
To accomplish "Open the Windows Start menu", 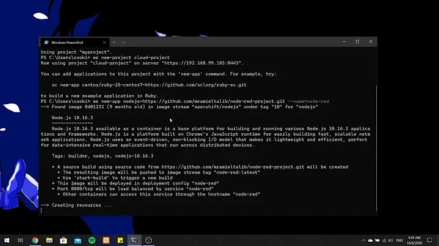I will (7, 240).
